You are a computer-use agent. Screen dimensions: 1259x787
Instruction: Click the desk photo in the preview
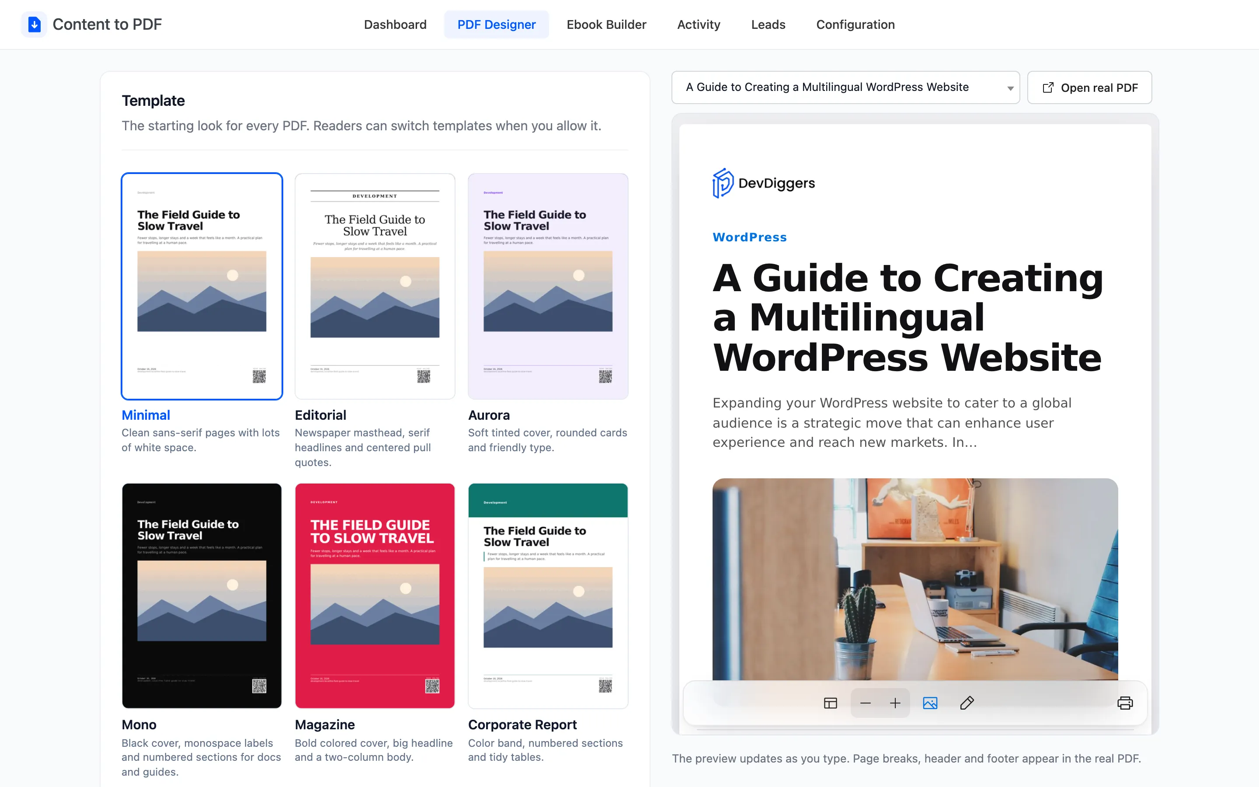915,579
